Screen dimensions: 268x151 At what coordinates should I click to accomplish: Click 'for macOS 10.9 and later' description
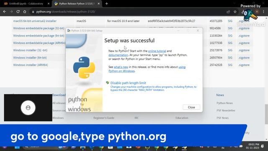click(x=123, y=21)
